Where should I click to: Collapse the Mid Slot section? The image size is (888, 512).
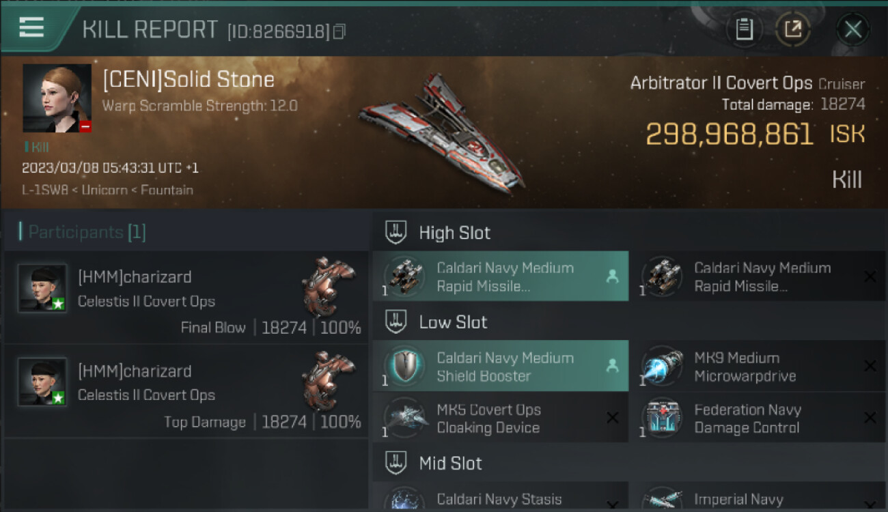point(396,464)
